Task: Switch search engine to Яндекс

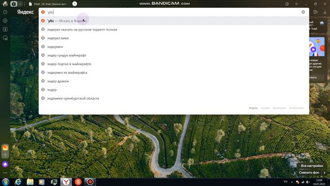Action: click(253, 108)
